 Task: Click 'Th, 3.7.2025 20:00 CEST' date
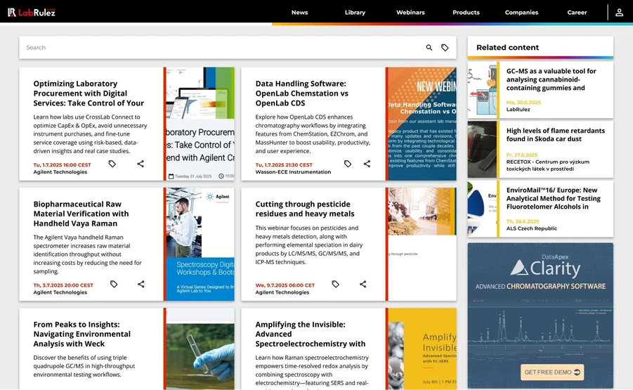[x=63, y=285]
